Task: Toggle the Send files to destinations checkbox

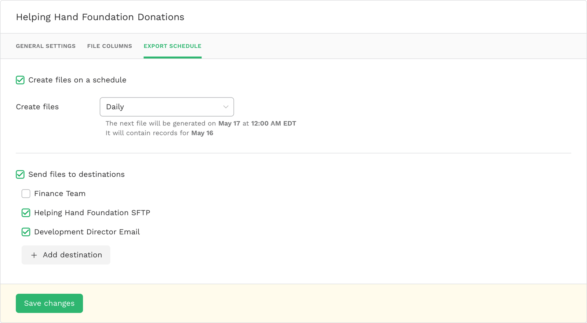Action: coord(20,175)
